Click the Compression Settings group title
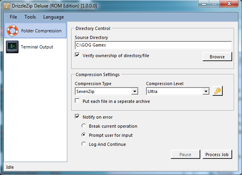 [x=98, y=74]
